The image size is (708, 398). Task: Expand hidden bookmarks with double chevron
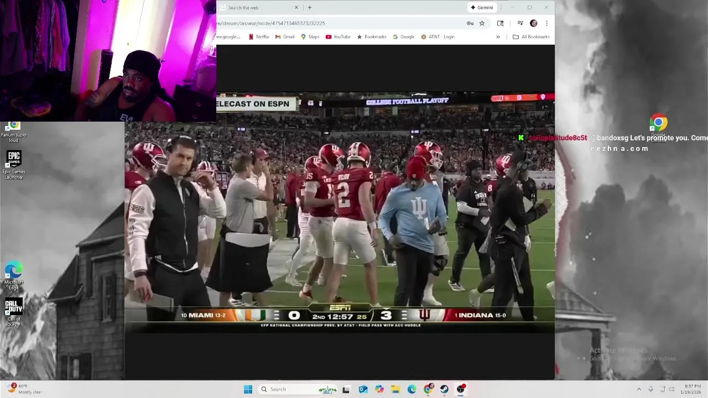click(498, 37)
